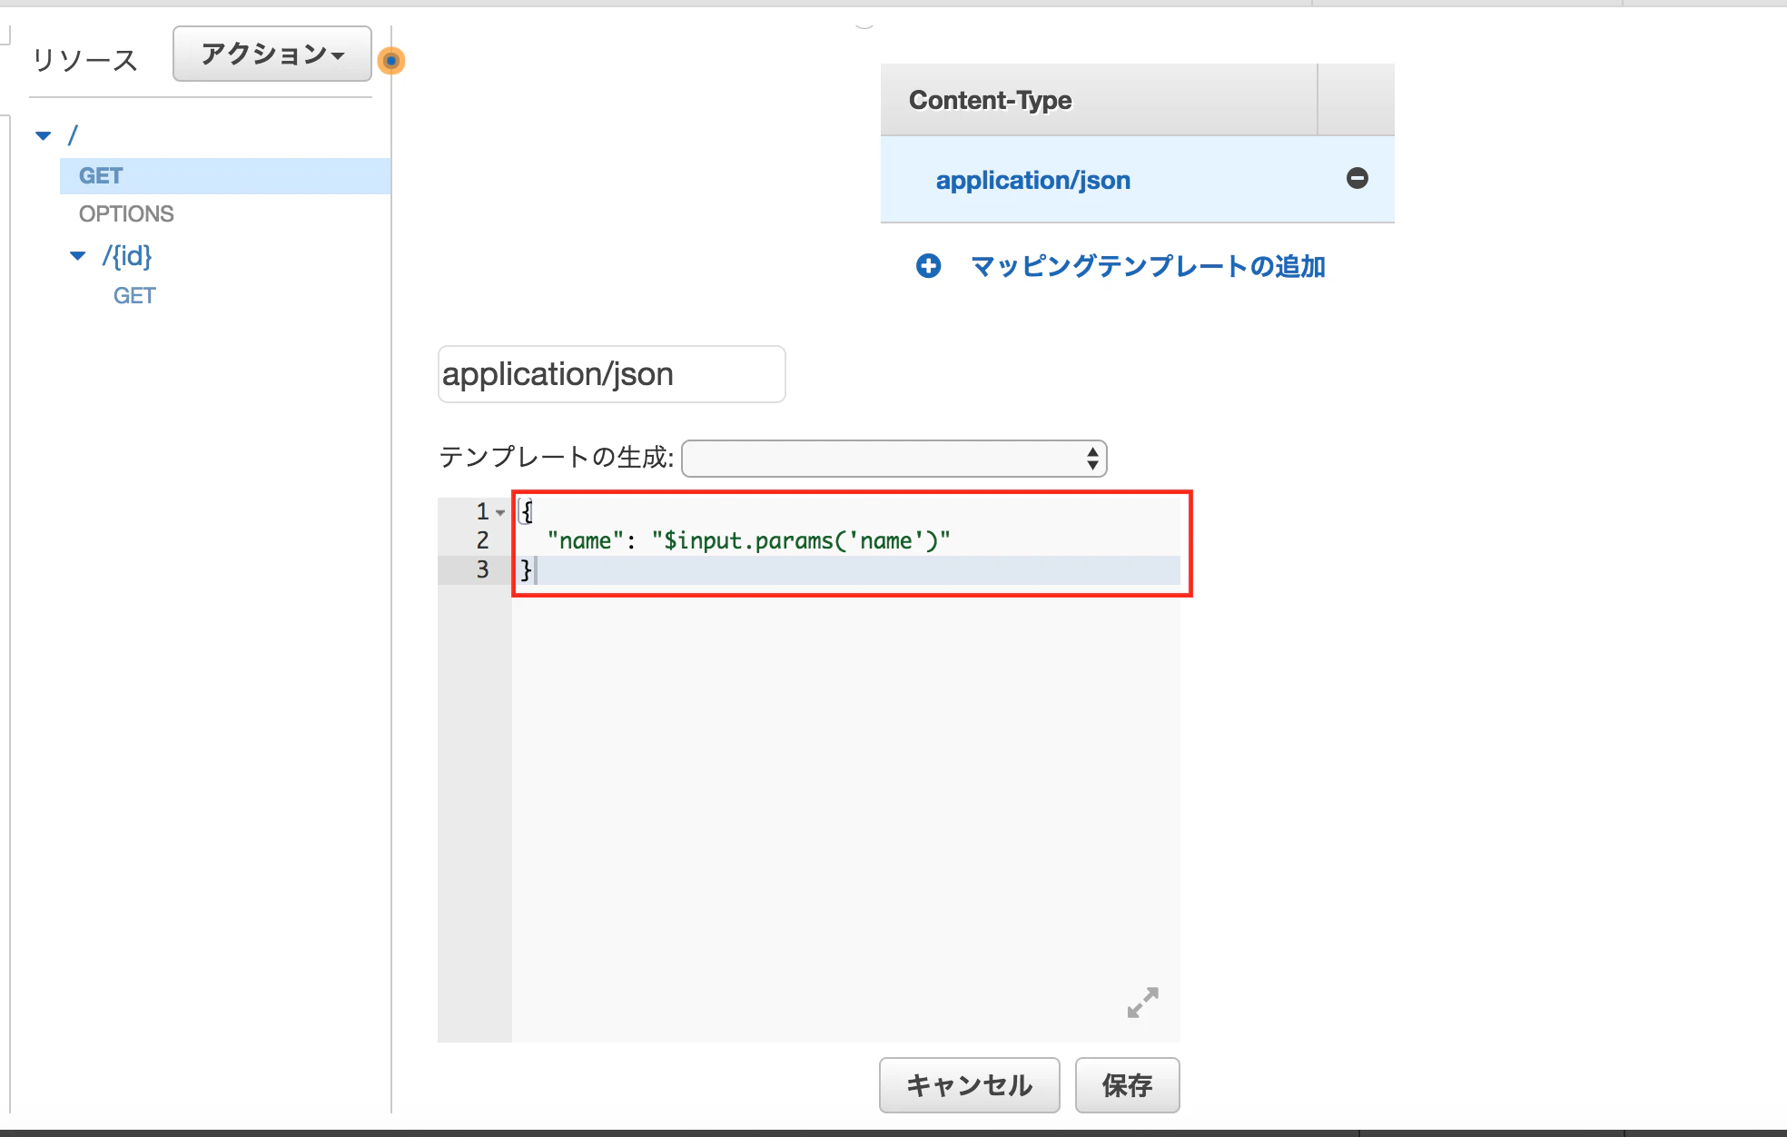The height and width of the screenshot is (1137, 1787).
Task: Select the OPTIONS method
Action: pos(126,214)
